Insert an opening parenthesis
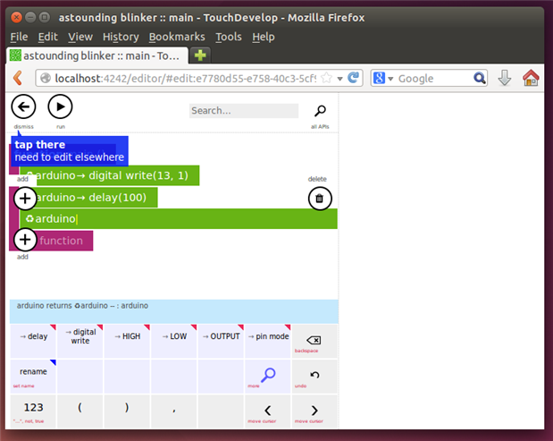This screenshot has width=553, height=441. (x=80, y=411)
